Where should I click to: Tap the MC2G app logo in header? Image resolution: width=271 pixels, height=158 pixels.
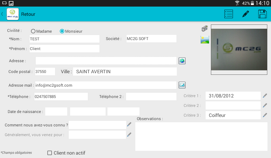[13, 14]
